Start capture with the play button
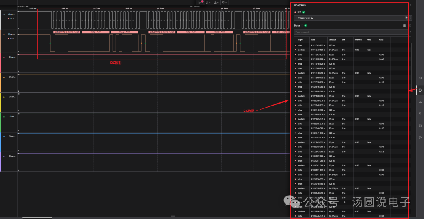 pyautogui.click(x=200, y=2)
